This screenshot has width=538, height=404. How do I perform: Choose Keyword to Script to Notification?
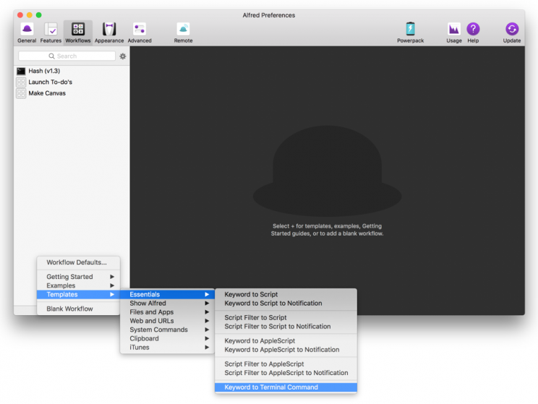point(286,303)
